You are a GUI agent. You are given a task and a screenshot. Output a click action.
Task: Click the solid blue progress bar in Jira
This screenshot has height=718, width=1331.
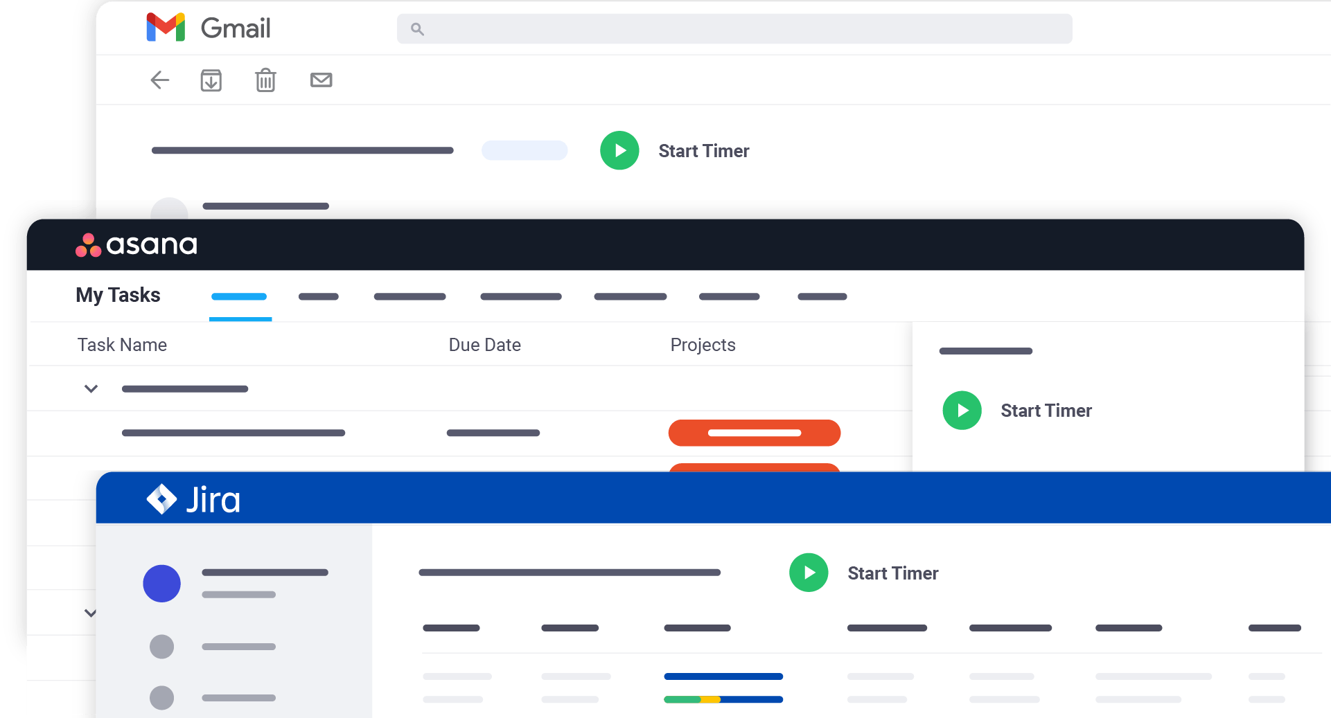[723, 676]
